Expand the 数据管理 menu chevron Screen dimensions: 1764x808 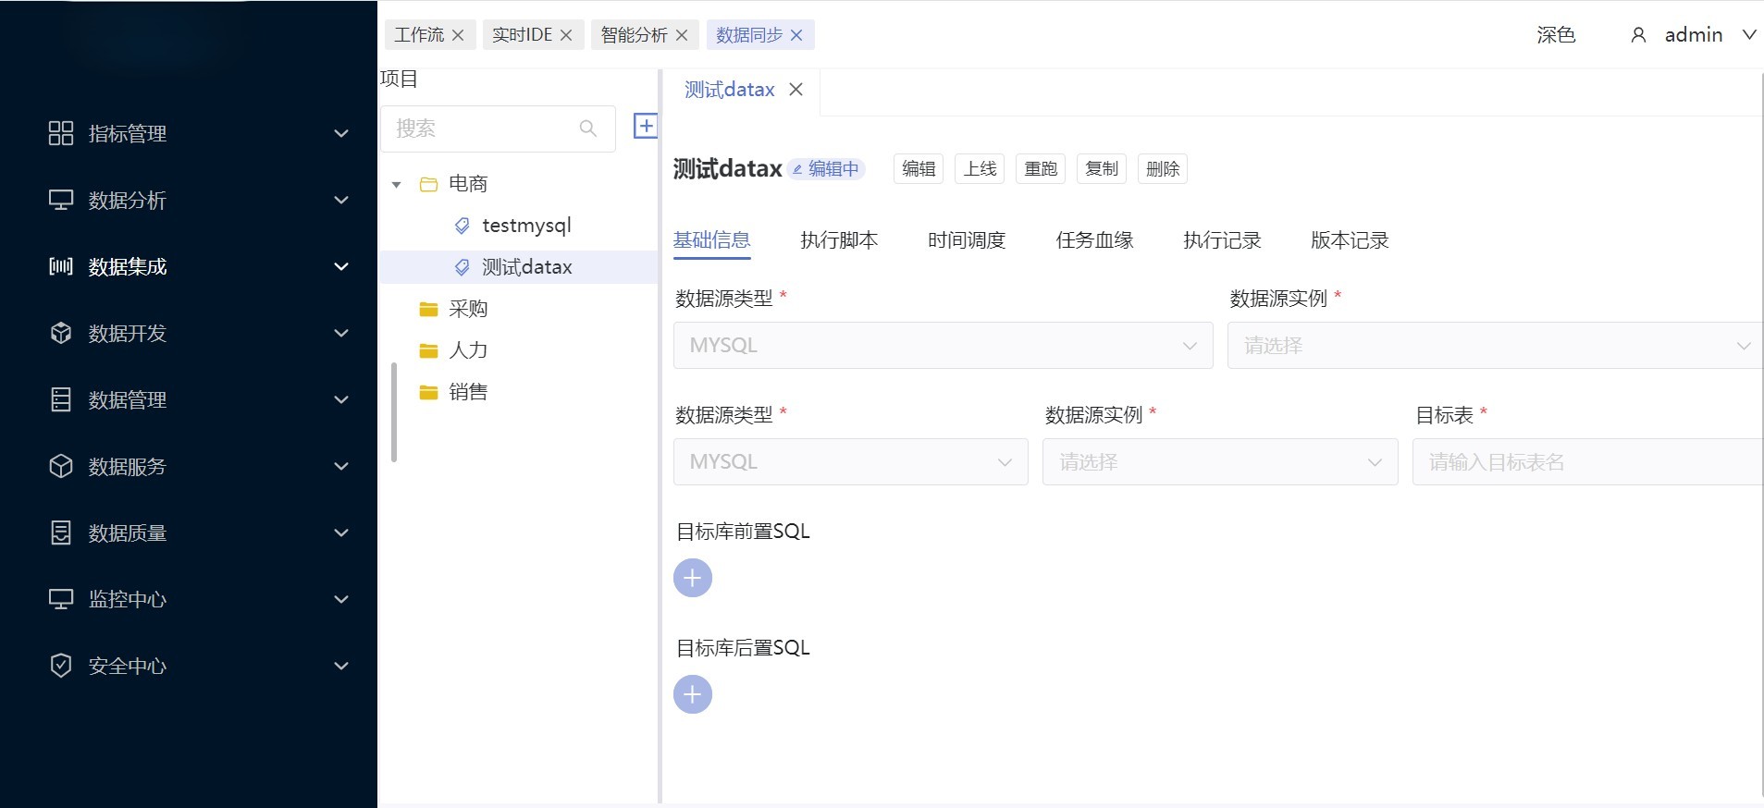click(x=341, y=399)
